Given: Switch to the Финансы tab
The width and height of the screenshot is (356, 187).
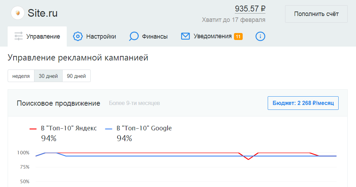Looking at the screenshot, I should pos(148,36).
